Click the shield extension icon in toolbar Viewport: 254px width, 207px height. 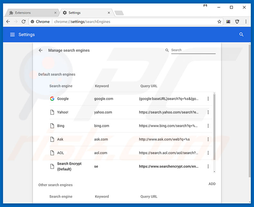point(237,22)
